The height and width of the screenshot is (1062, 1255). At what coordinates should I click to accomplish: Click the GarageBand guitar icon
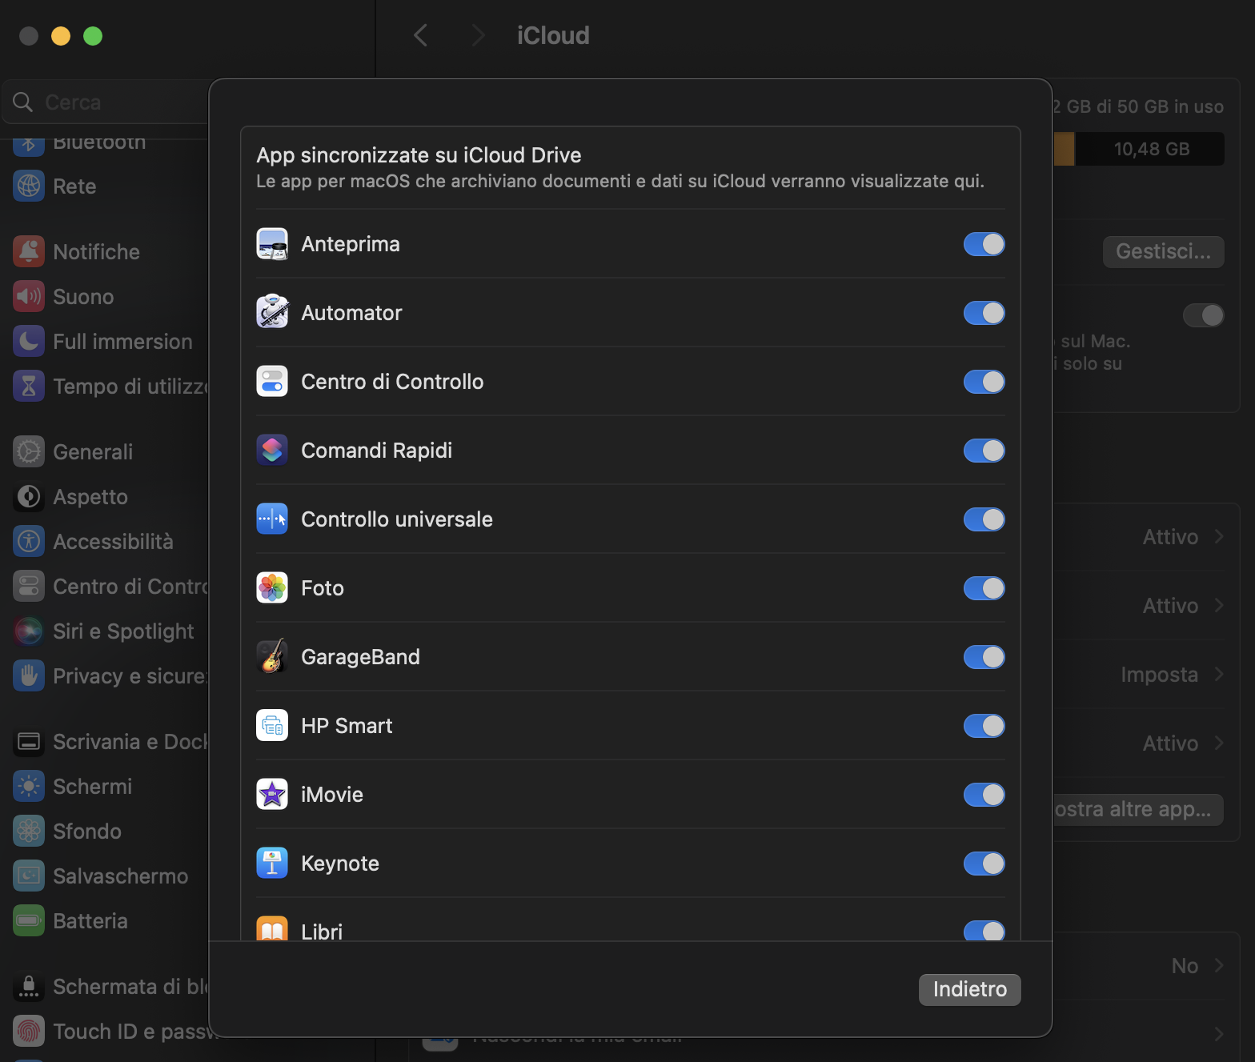coord(272,657)
